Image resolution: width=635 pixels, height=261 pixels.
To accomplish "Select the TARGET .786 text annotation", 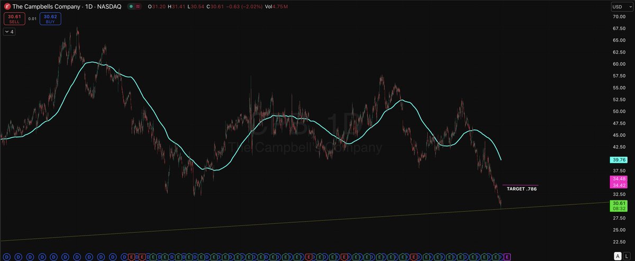I will (522, 189).
